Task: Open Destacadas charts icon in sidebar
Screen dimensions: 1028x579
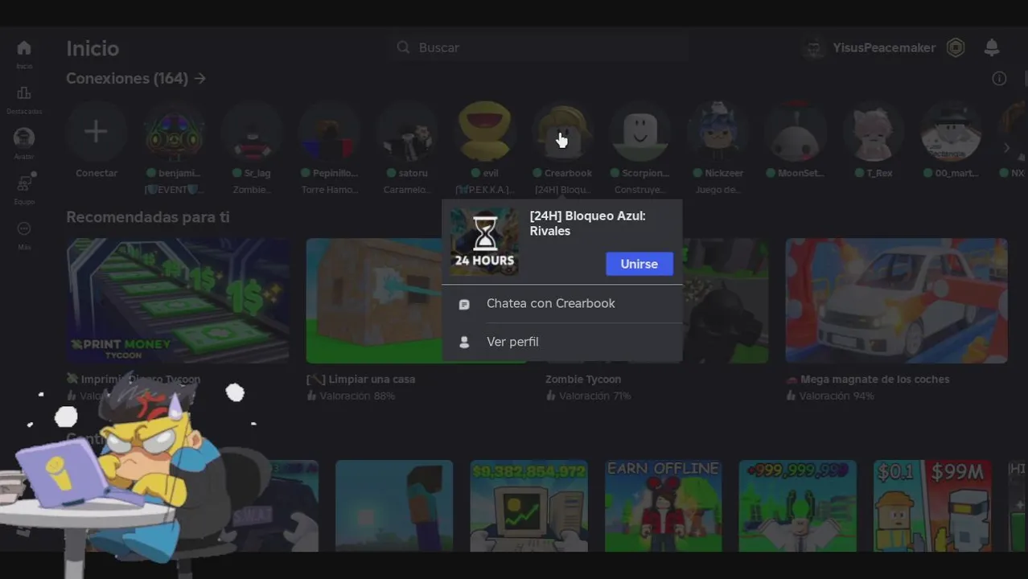Action: [24, 93]
